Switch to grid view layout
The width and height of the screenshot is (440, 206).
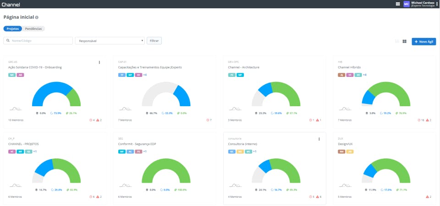coord(404,41)
